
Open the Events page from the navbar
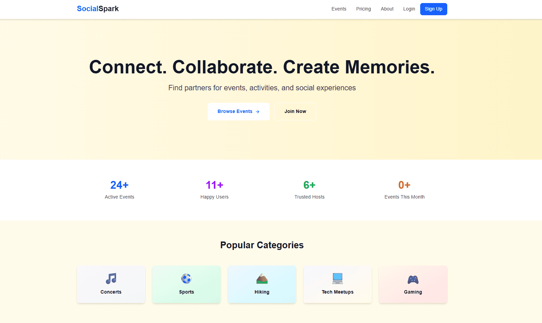(x=339, y=9)
